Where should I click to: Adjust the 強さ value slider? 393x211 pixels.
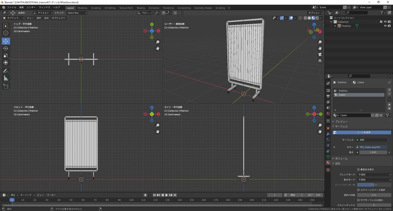pos(372,152)
